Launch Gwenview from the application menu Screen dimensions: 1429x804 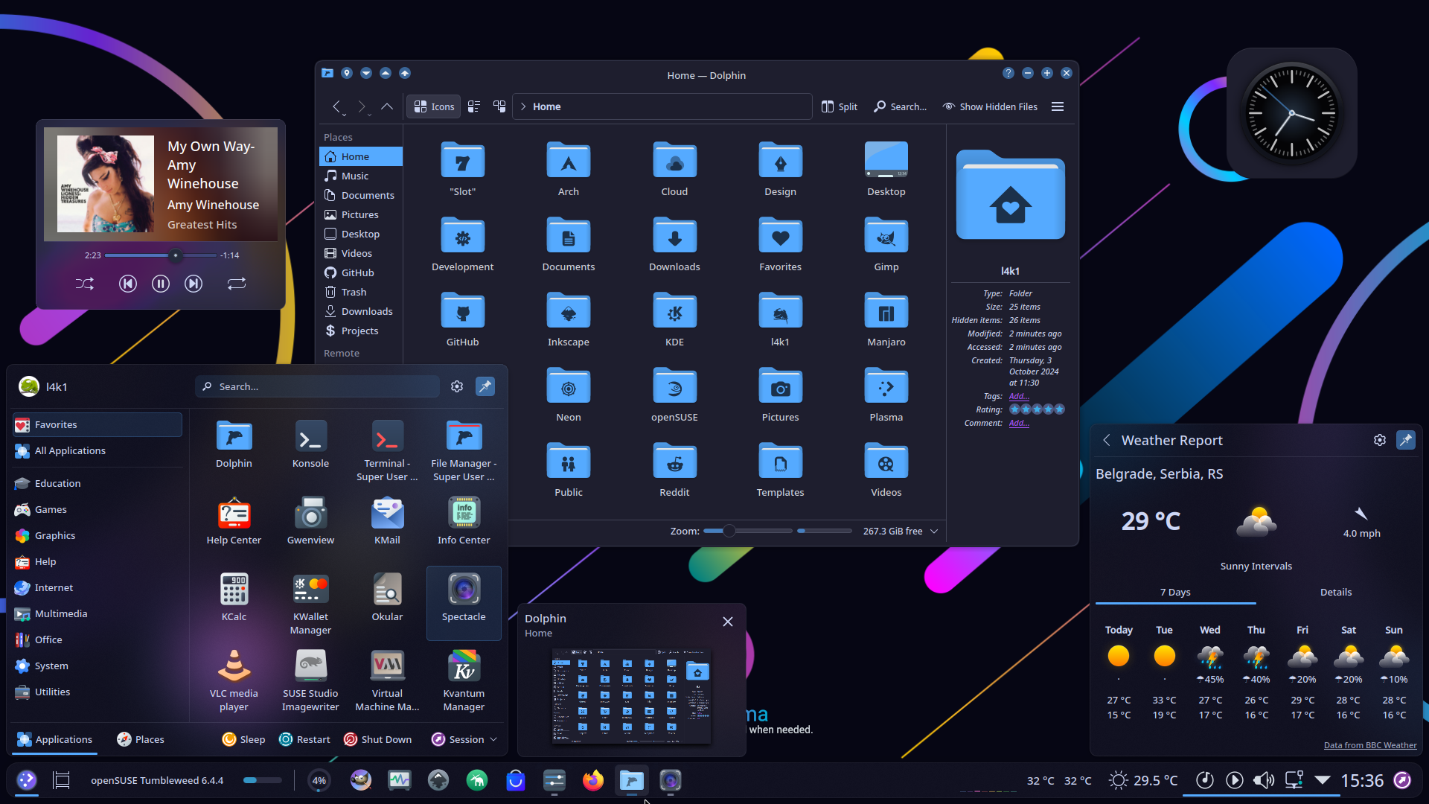point(310,521)
